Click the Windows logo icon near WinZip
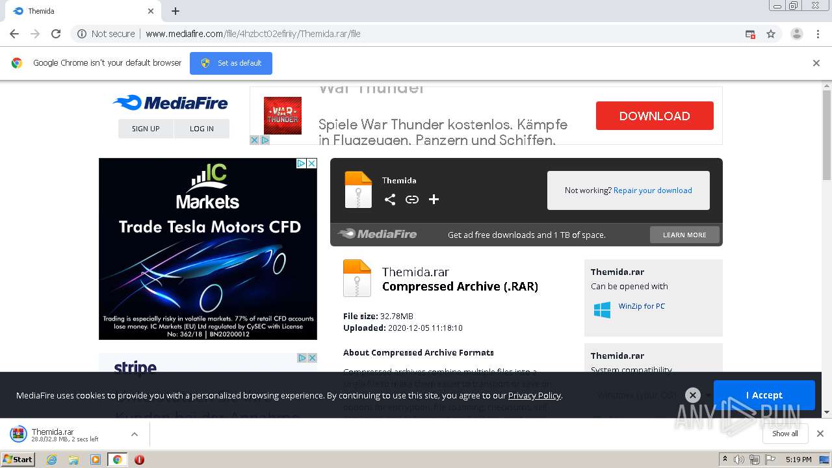This screenshot has height=468, width=832. click(x=602, y=309)
